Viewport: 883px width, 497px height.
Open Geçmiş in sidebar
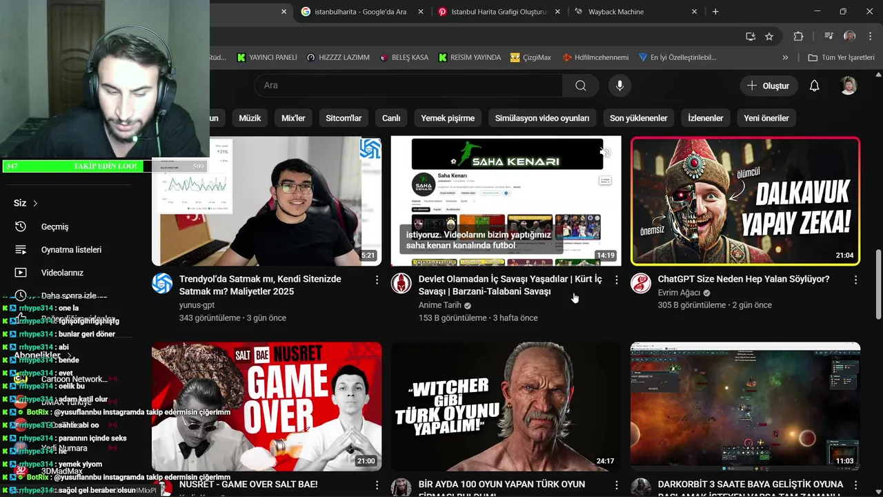(x=54, y=226)
